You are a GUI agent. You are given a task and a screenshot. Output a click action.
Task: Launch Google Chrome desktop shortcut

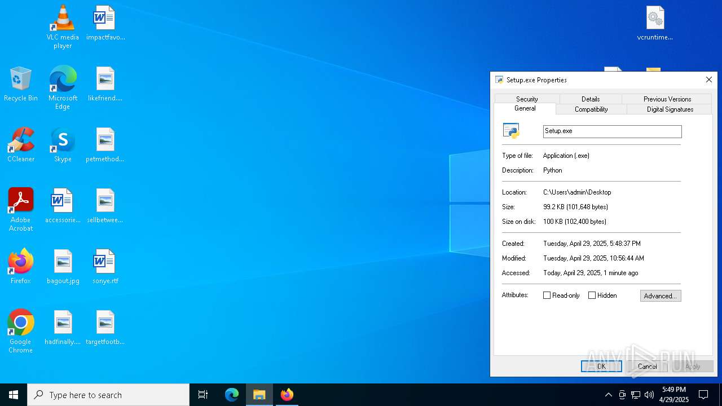click(x=21, y=331)
